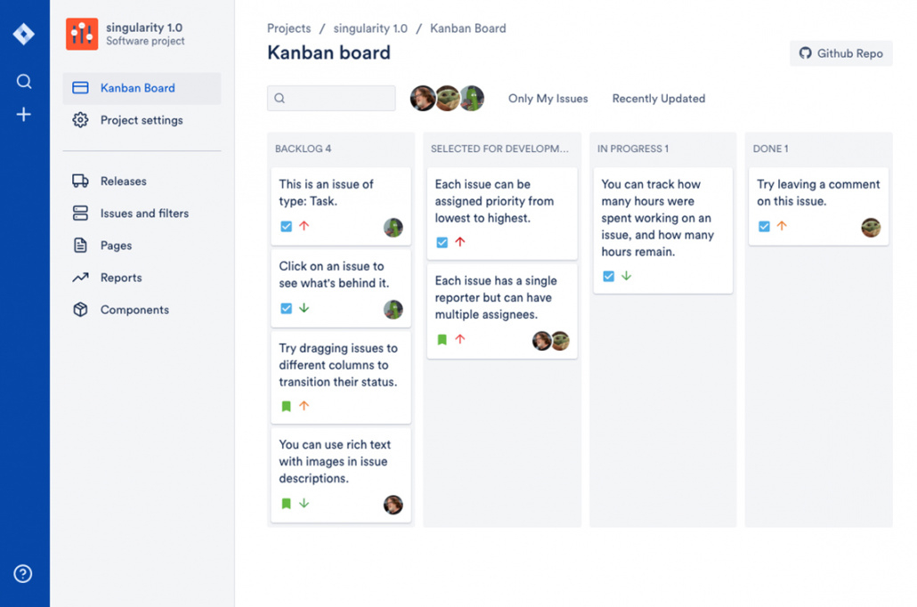This screenshot has height=607, width=917.
Task: Click the Components cube icon
Action: click(x=80, y=310)
